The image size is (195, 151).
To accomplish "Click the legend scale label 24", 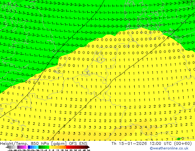I will click(66, 150).
